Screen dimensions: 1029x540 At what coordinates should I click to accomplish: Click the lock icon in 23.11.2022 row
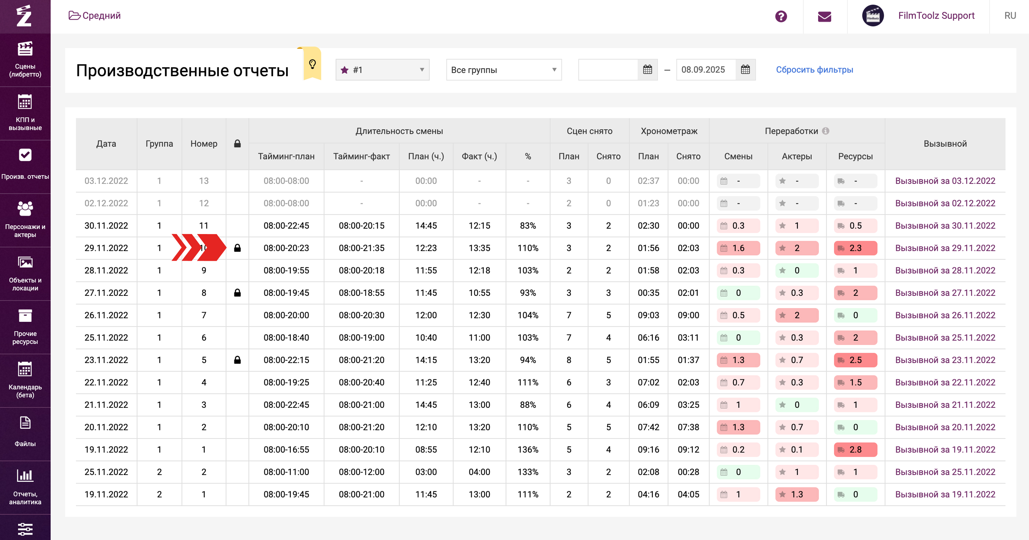point(237,360)
